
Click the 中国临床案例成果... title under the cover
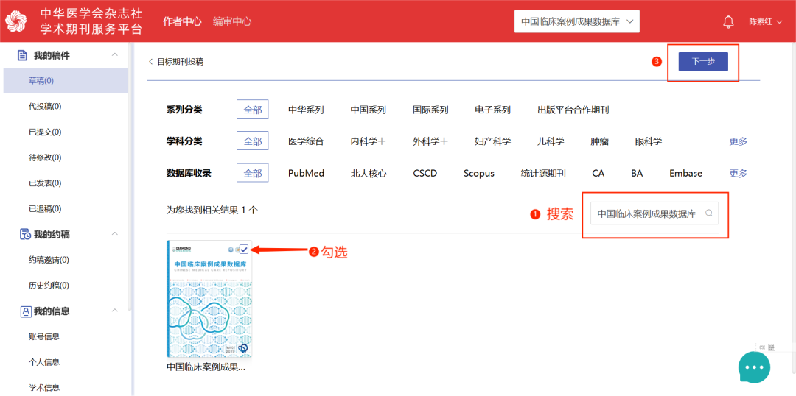[206, 367]
